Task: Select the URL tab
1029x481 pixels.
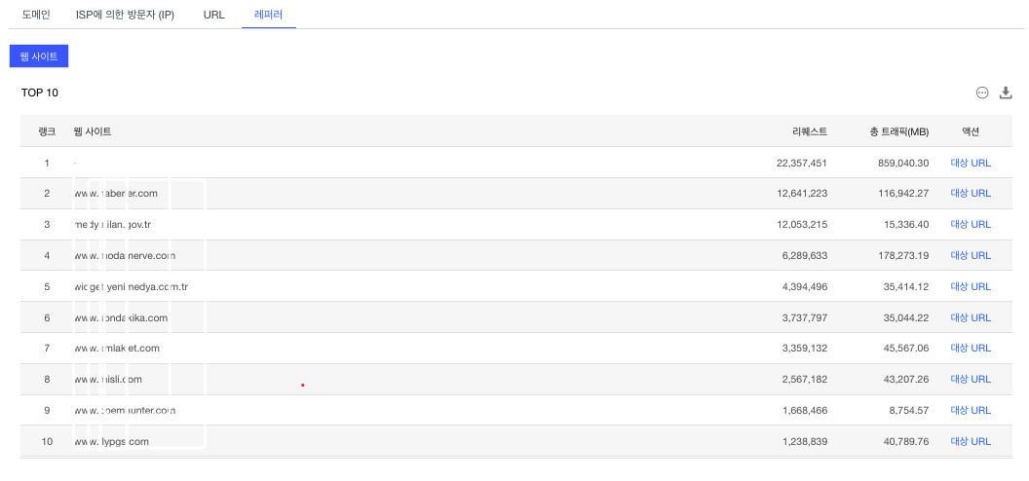Action: point(214,16)
